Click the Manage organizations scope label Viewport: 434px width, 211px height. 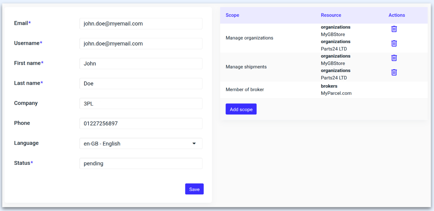(249, 38)
